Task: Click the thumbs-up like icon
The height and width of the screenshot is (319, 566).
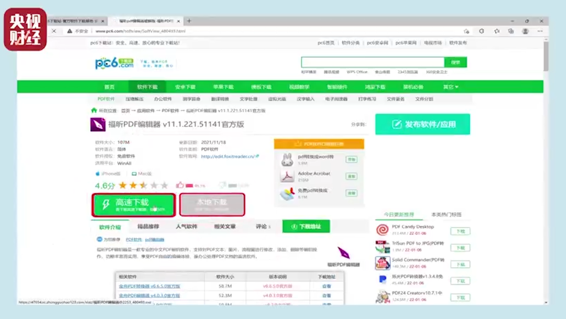Action: [180, 185]
